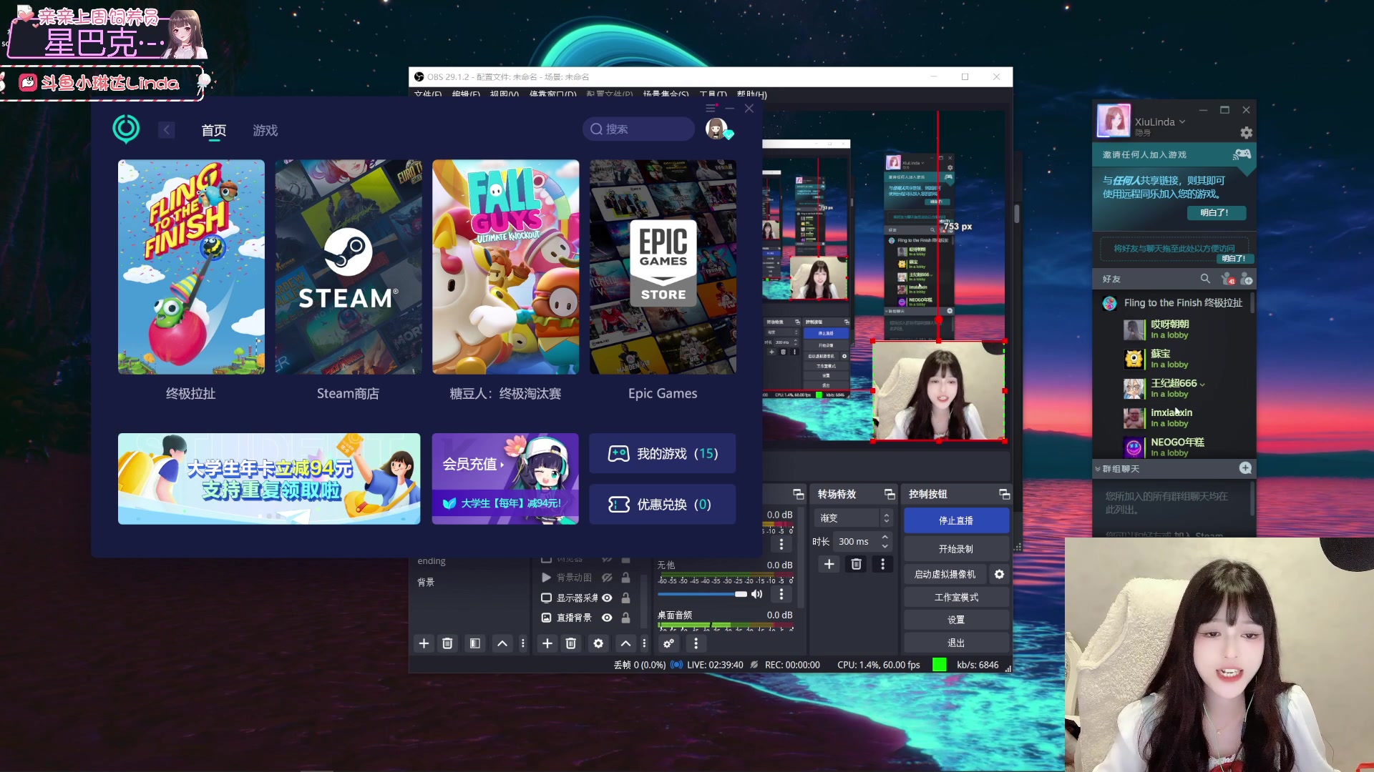The image size is (1374, 772).
Task: Show the 背景动图 source via eye
Action: (x=607, y=578)
